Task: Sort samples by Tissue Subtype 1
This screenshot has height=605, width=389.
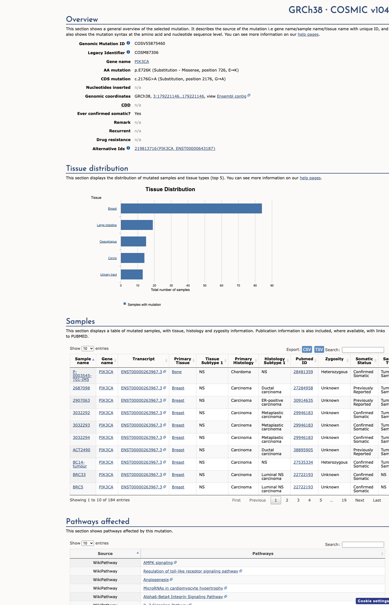Action: click(212, 361)
